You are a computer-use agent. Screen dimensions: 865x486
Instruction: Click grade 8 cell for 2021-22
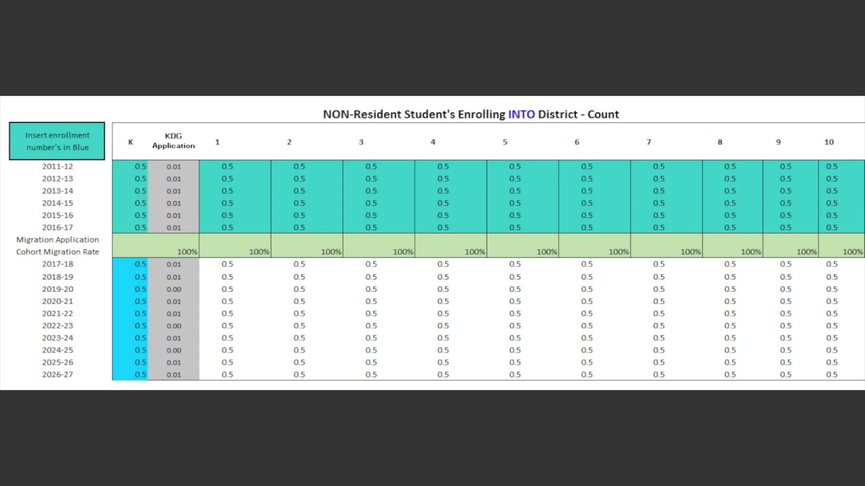[733, 313]
